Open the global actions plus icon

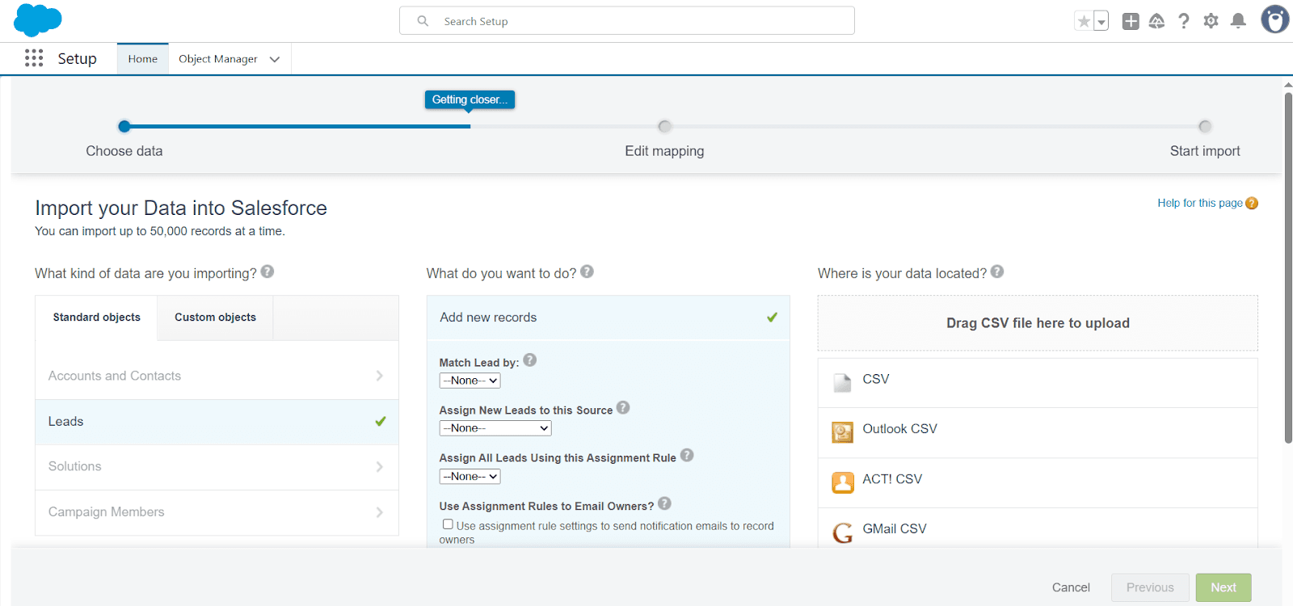point(1131,22)
